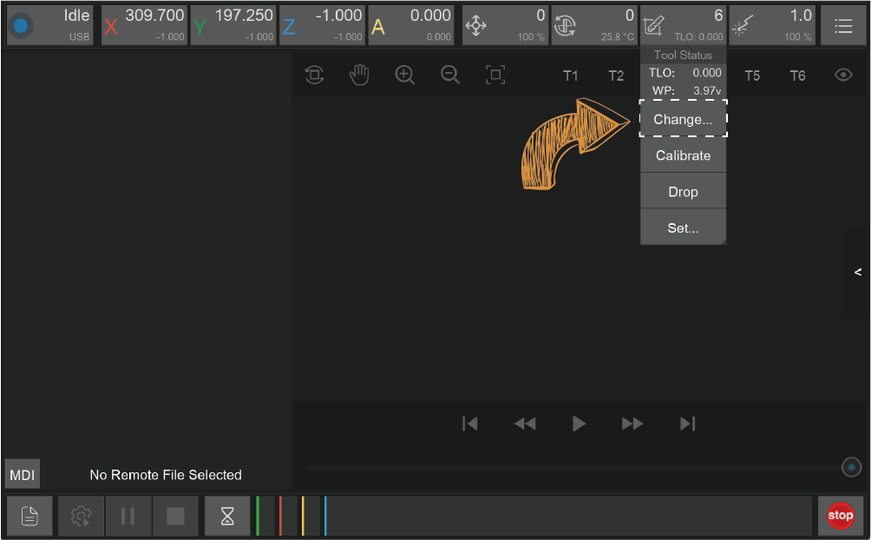Viewport: 871px width, 540px height.
Task: Open the file browser document icon
Action: click(30, 517)
